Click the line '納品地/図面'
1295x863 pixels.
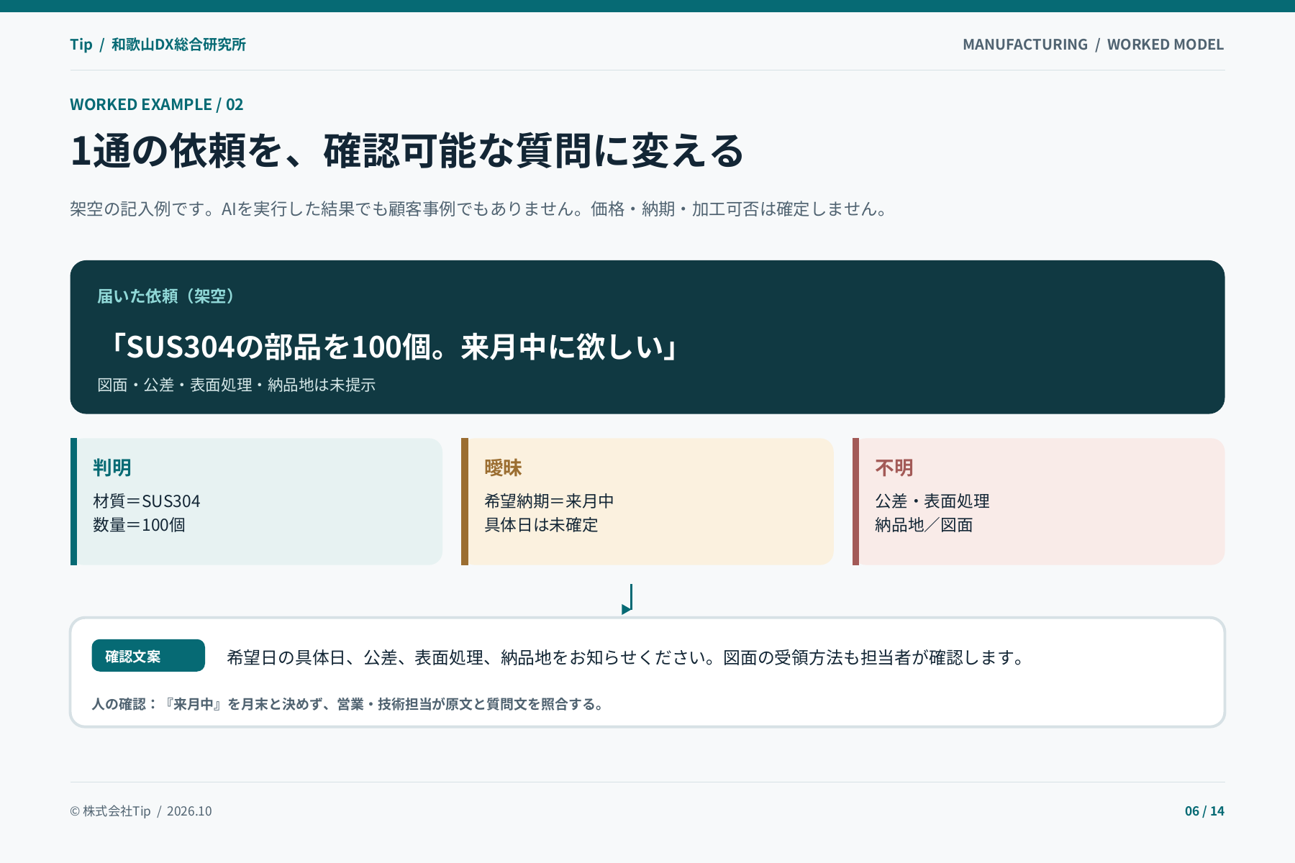pyautogui.click(x=924, y=525)
